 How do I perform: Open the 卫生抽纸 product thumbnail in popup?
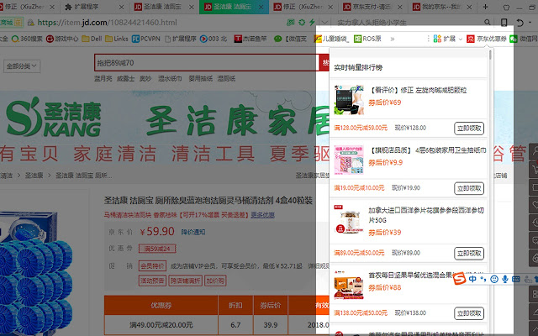click(x=349, y=160)
